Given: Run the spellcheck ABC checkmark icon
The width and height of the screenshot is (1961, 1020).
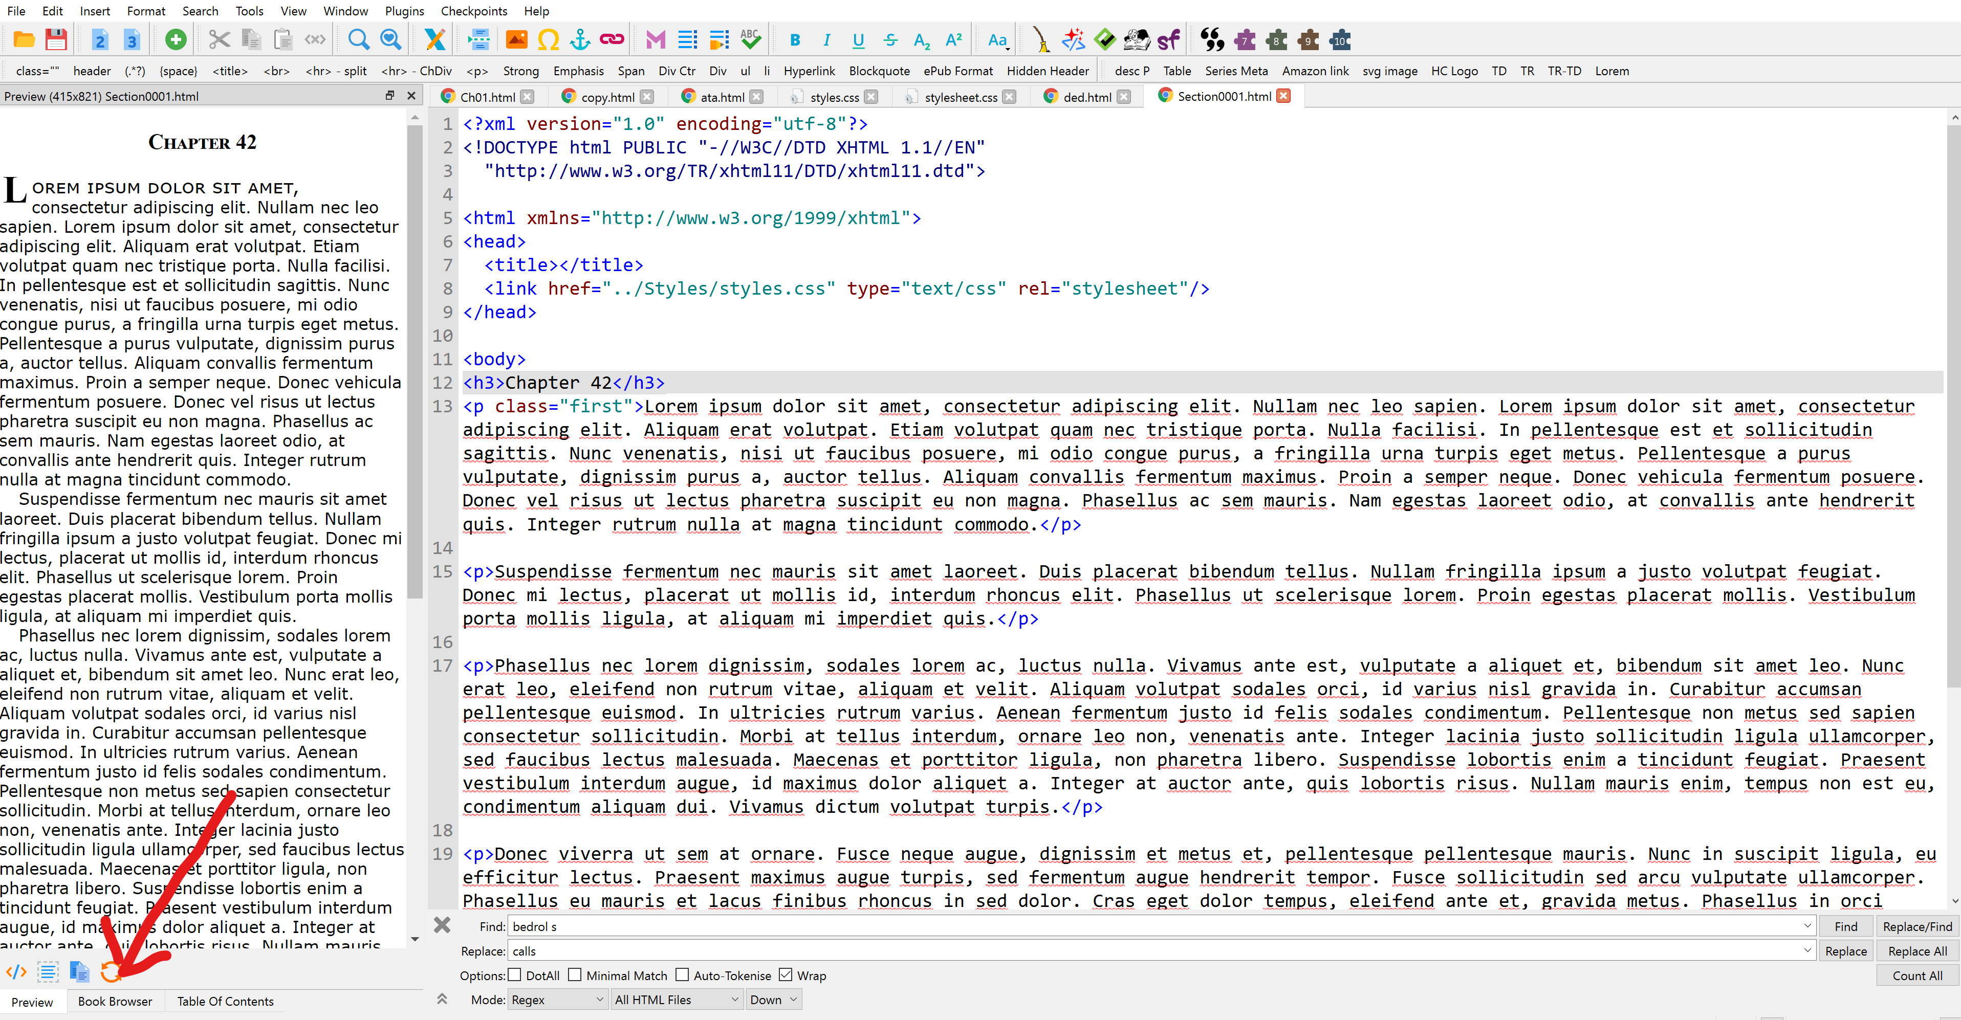Looking at the screenshot, I should click(x=751, y=39).
